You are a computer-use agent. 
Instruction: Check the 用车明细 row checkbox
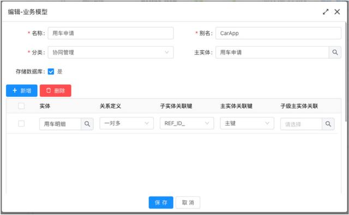point(21,124)
